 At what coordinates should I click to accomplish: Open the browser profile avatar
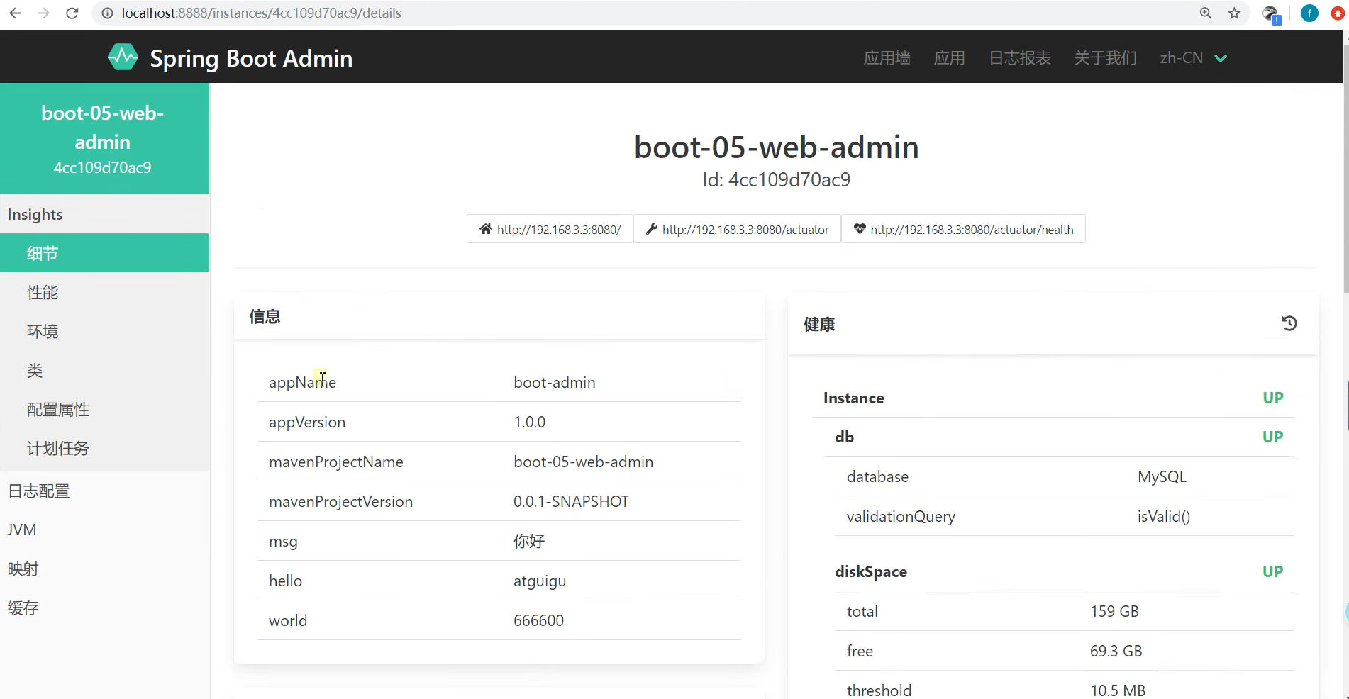[1309, 13]
